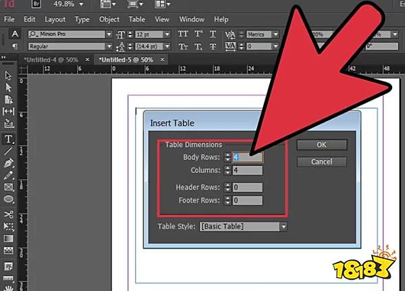Screen dimensions: 405x291
Task: Click the Header Rows stepper arrows
Action: tap(227, 187)
